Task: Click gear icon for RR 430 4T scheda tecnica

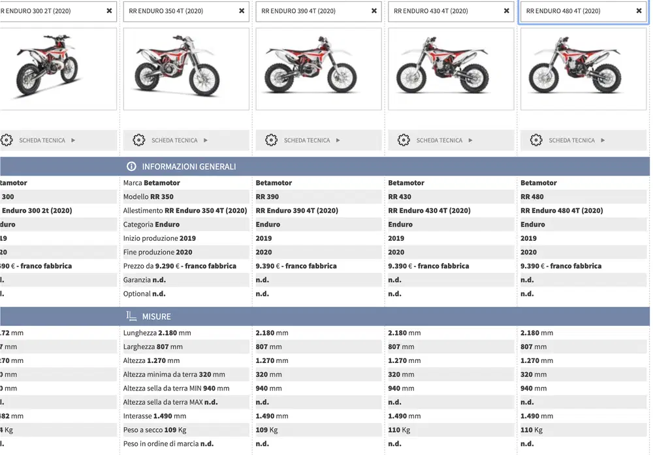Action: (404, 140)
